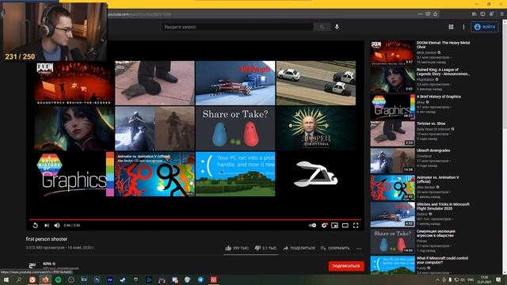The height and width of the screenshot is (285, 507).
Task: Click the YouTube search input field
Action: pyautogui.click(x=238, y=27)
